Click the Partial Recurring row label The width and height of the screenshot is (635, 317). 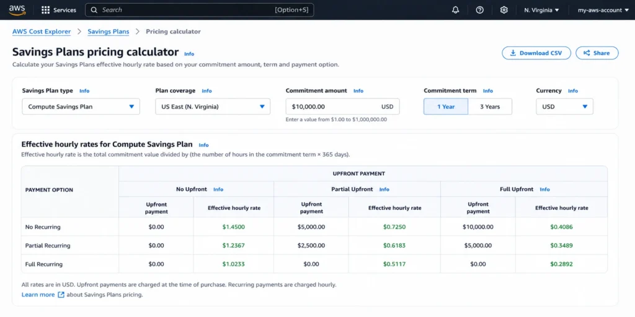(x=48, y=246)
